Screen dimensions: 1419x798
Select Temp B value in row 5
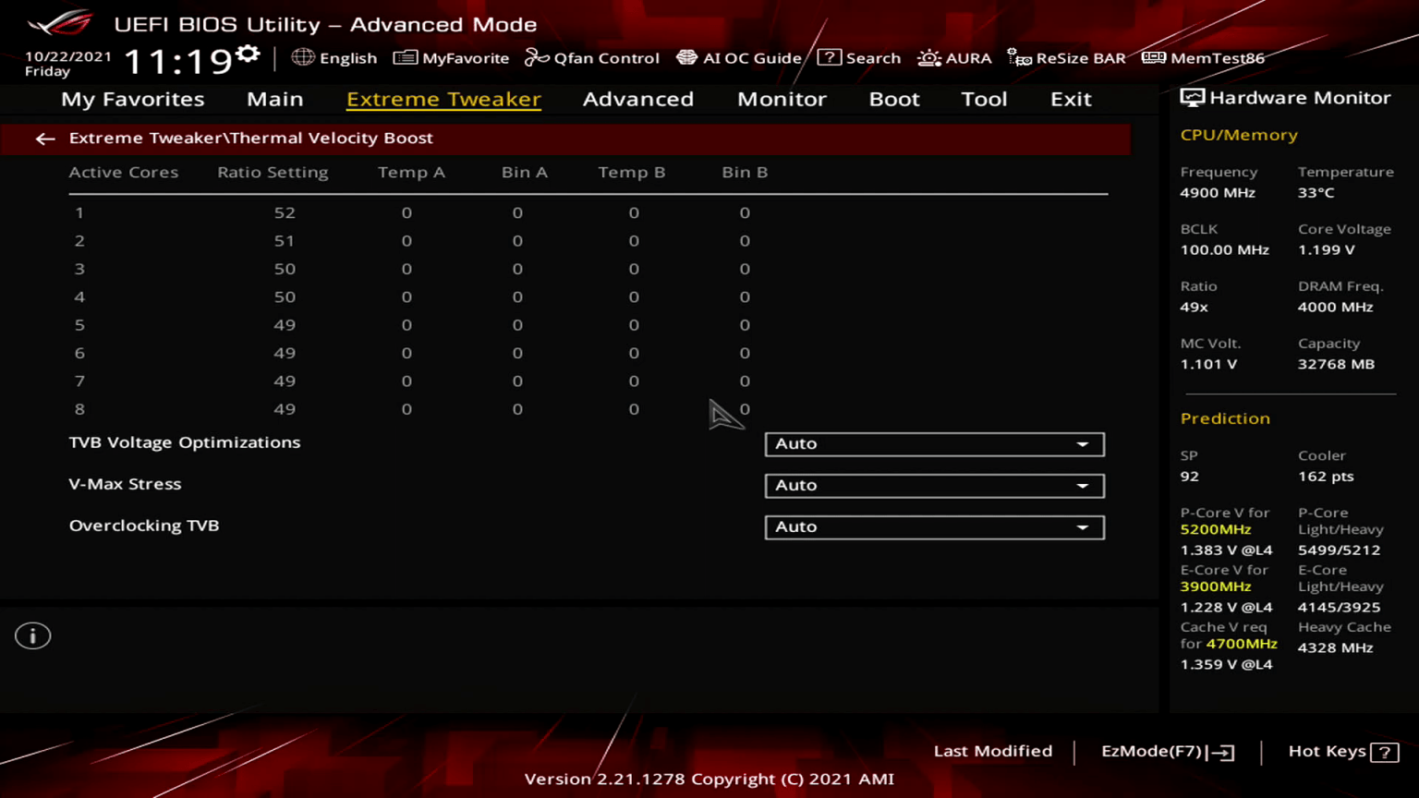point(634,325)
